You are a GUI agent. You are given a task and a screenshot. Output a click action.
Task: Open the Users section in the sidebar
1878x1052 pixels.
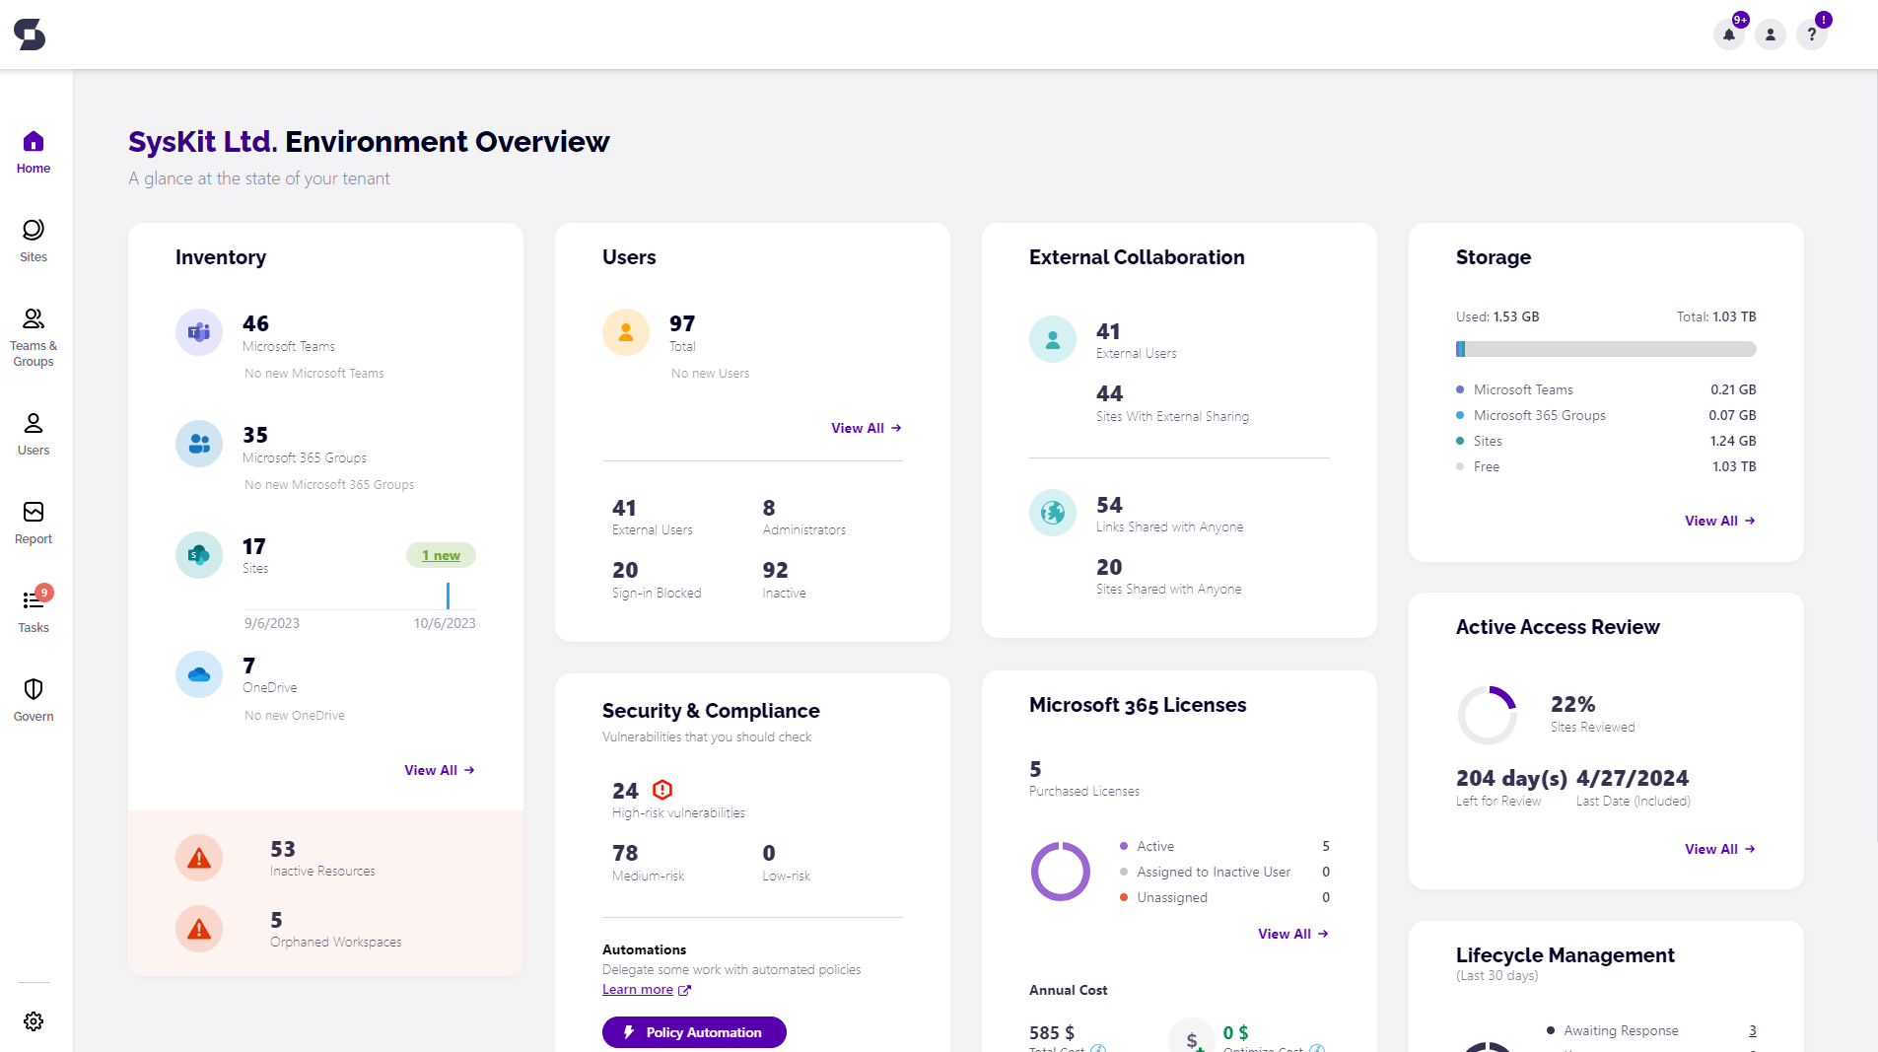pos(34,432)
